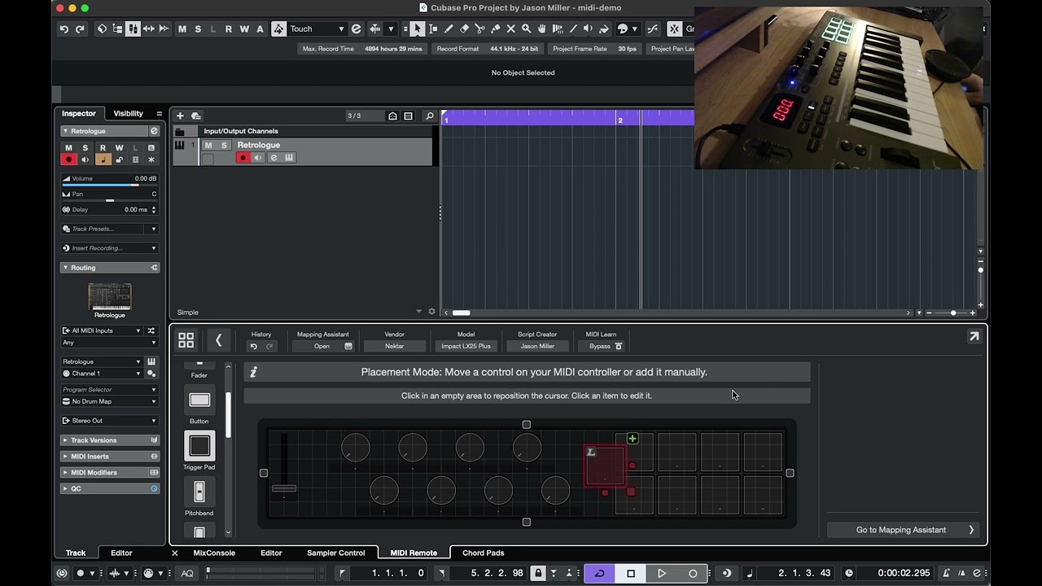1042x586 pixels.
Task: Add Button control from palette
Action: [x=199, y=400]
